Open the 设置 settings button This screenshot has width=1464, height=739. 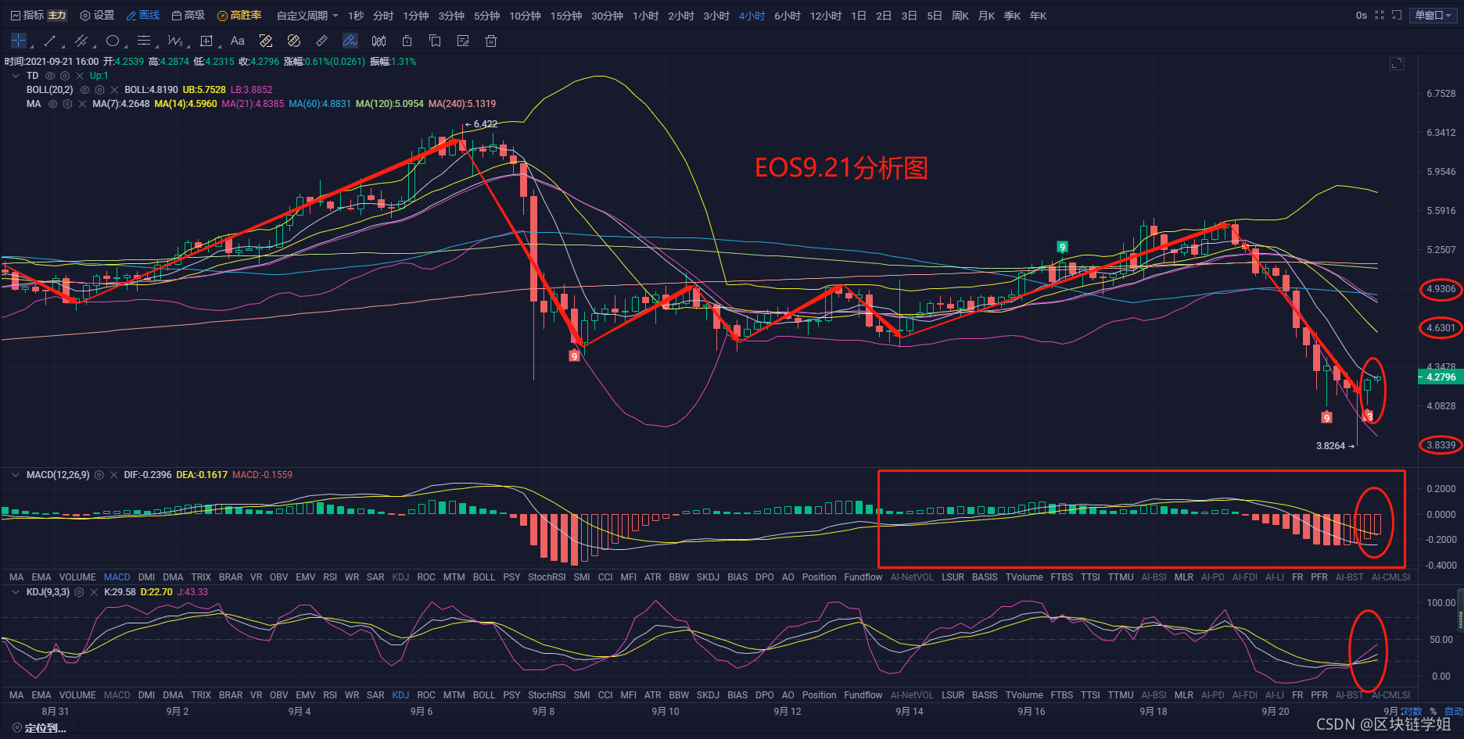coord(97,16)
